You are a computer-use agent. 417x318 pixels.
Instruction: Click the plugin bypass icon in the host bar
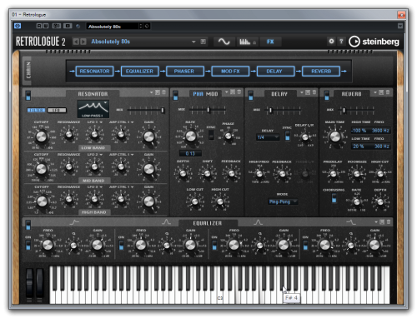click(18, 26)
